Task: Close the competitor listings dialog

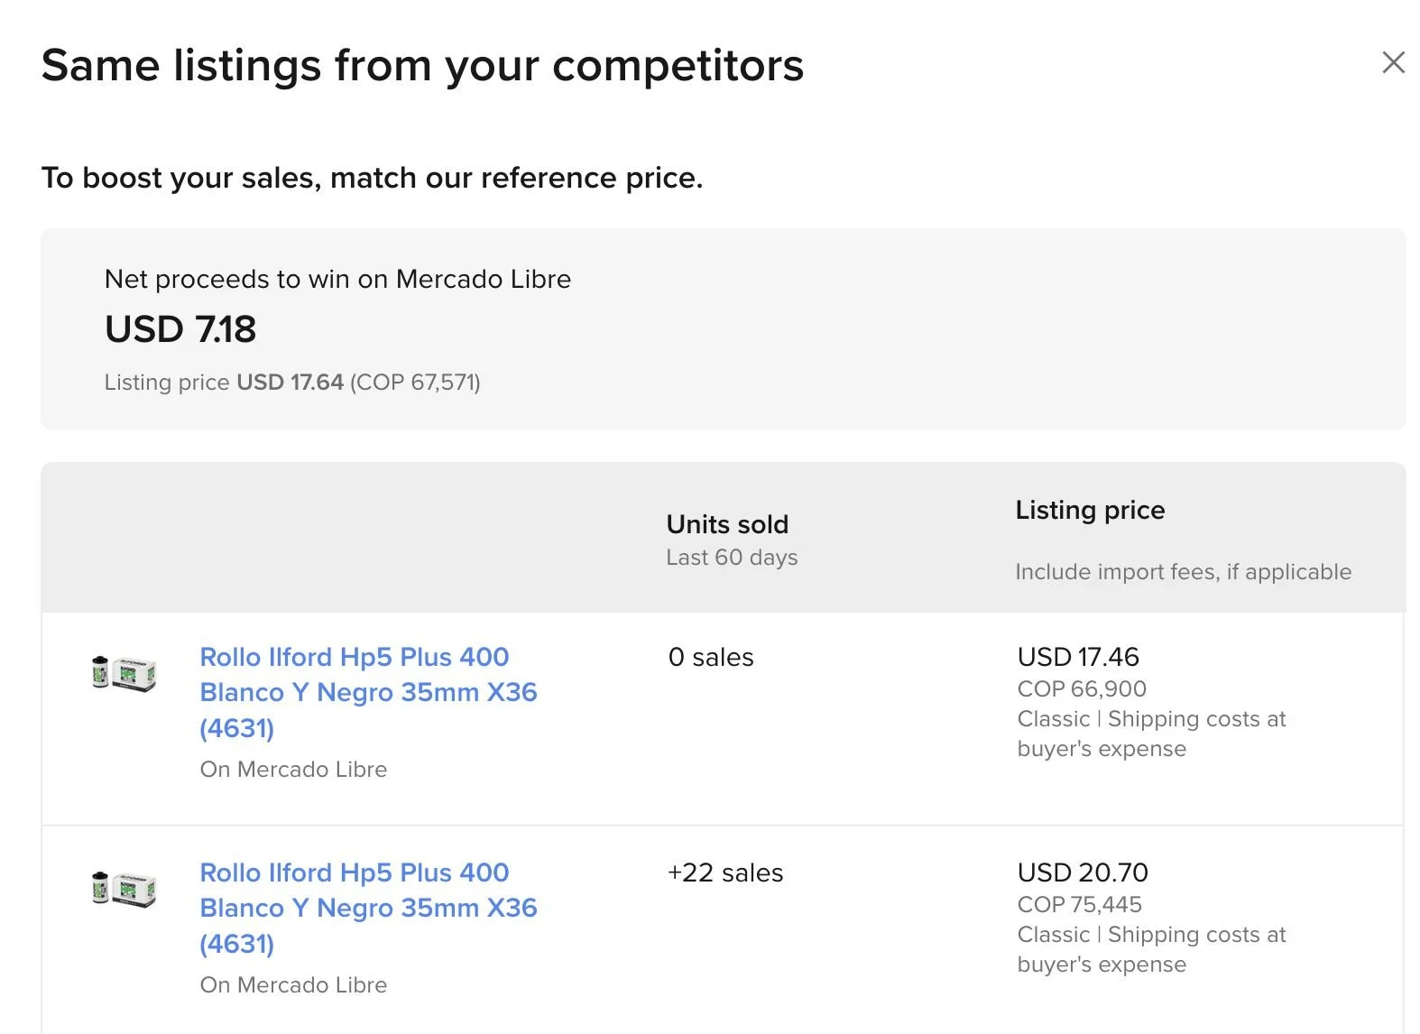Action: tap(1393, 62)
